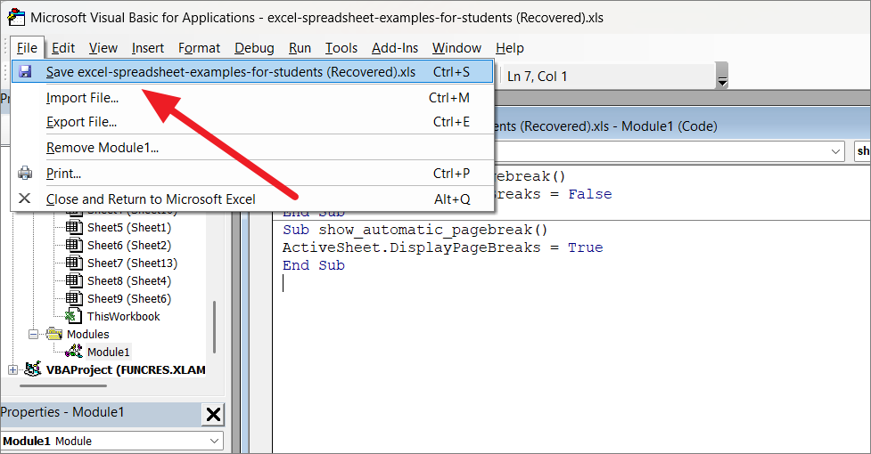
Task: Open the Help menu
Action: click(x=510, y=48)
